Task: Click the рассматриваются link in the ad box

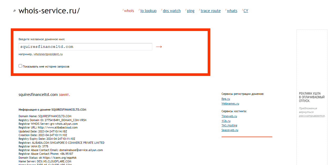Action: [312, 116]
